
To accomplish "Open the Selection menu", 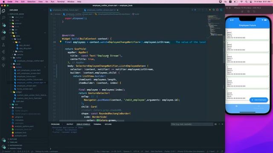I will coord(32,2).
